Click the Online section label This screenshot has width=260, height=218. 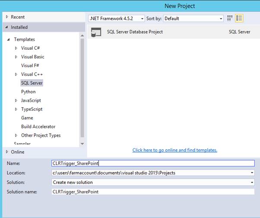(18, 152)
